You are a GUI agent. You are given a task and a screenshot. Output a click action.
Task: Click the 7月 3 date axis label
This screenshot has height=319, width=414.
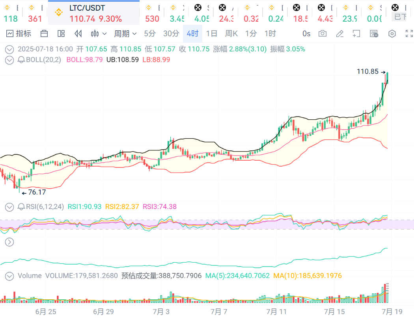161,312
